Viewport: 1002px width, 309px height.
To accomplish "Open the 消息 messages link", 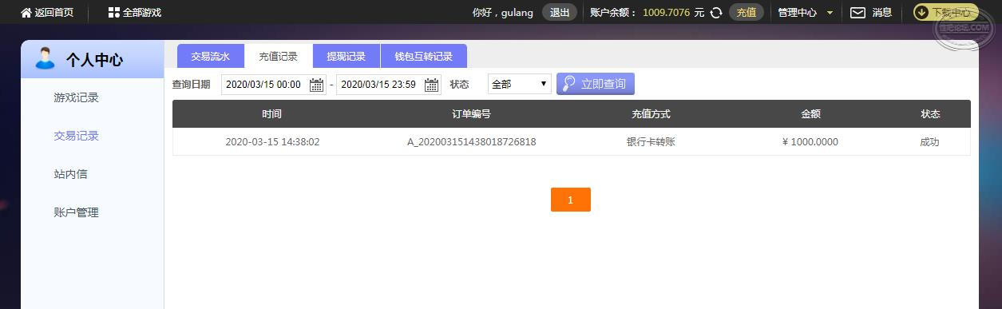I will coord(881,12).
